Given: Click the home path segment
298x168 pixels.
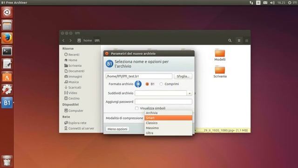Looking at the screenshot, I should pyautogui.click(x=88, y=41).
